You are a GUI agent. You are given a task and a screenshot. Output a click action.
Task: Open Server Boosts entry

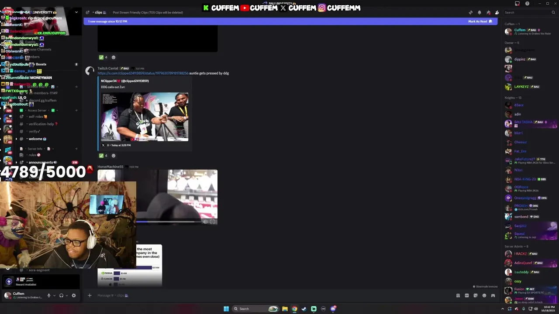click(x=41, y=64)
